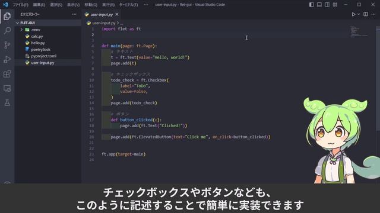Click line number 23 in gutter

point(91,154)
